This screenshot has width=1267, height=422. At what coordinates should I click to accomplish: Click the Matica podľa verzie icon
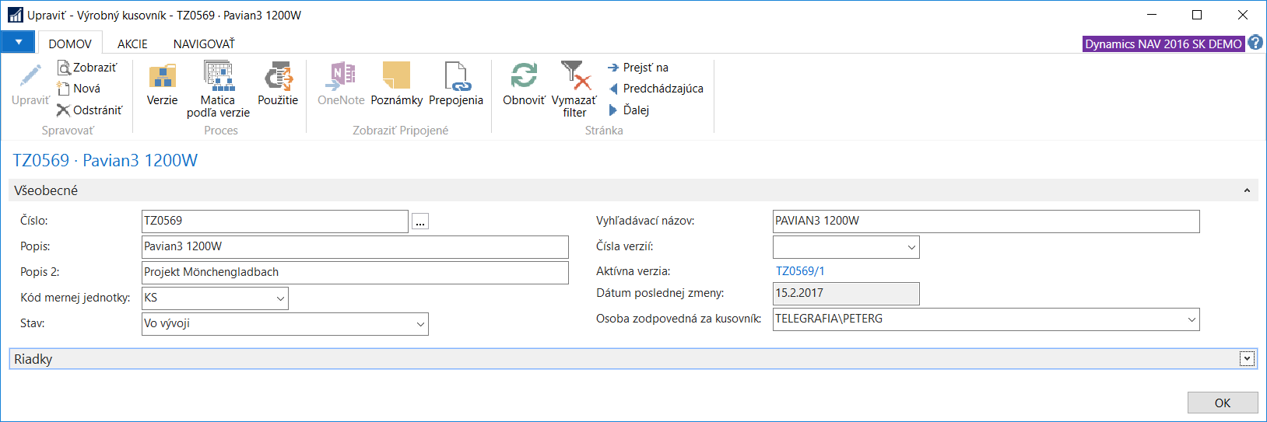pyautogui.click(x=218, y=76)
